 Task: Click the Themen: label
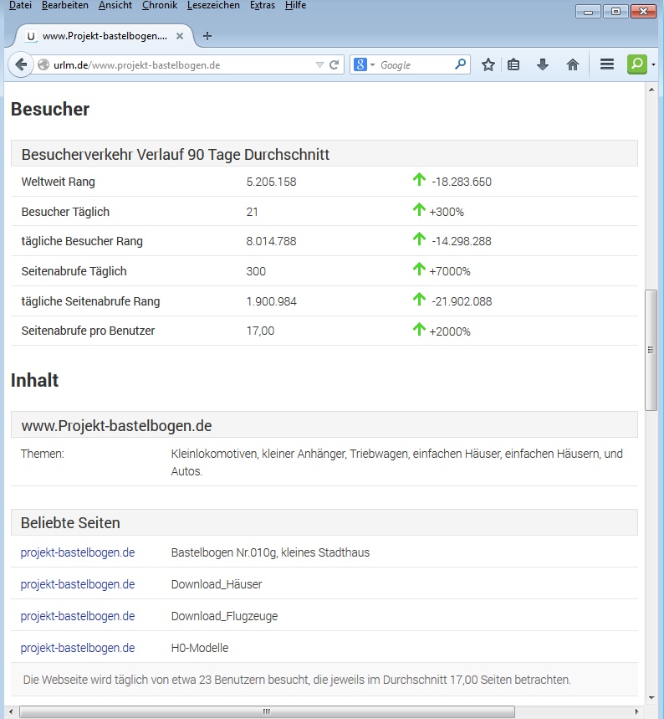(42, 454)
